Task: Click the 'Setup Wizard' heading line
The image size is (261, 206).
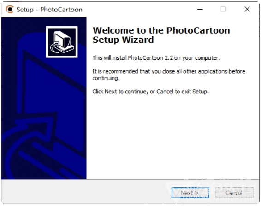Action: click(123, 40)
